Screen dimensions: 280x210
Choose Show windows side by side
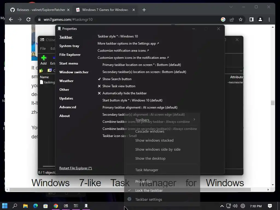pyautogui.click(x=162, y=150)
